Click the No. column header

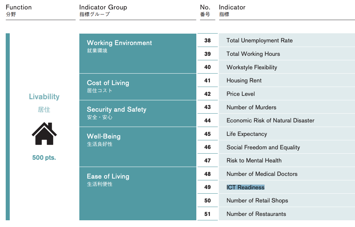[205, 7]
